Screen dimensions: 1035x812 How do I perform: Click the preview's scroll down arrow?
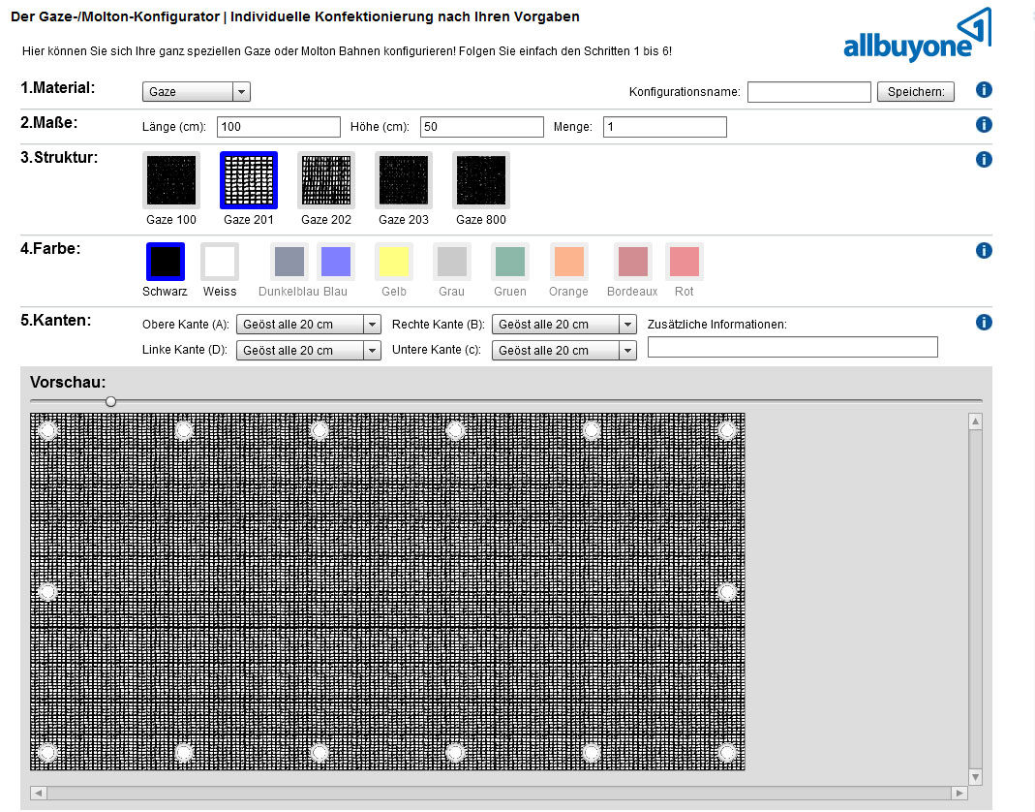click(975, 776)
